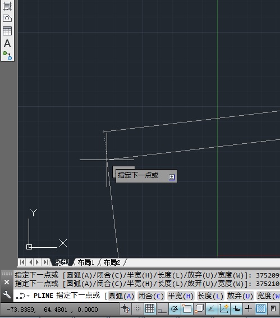Click the Infer Constraints status icon
The image size is (280, 318).
pyautogui.click(x=125, y=308)
